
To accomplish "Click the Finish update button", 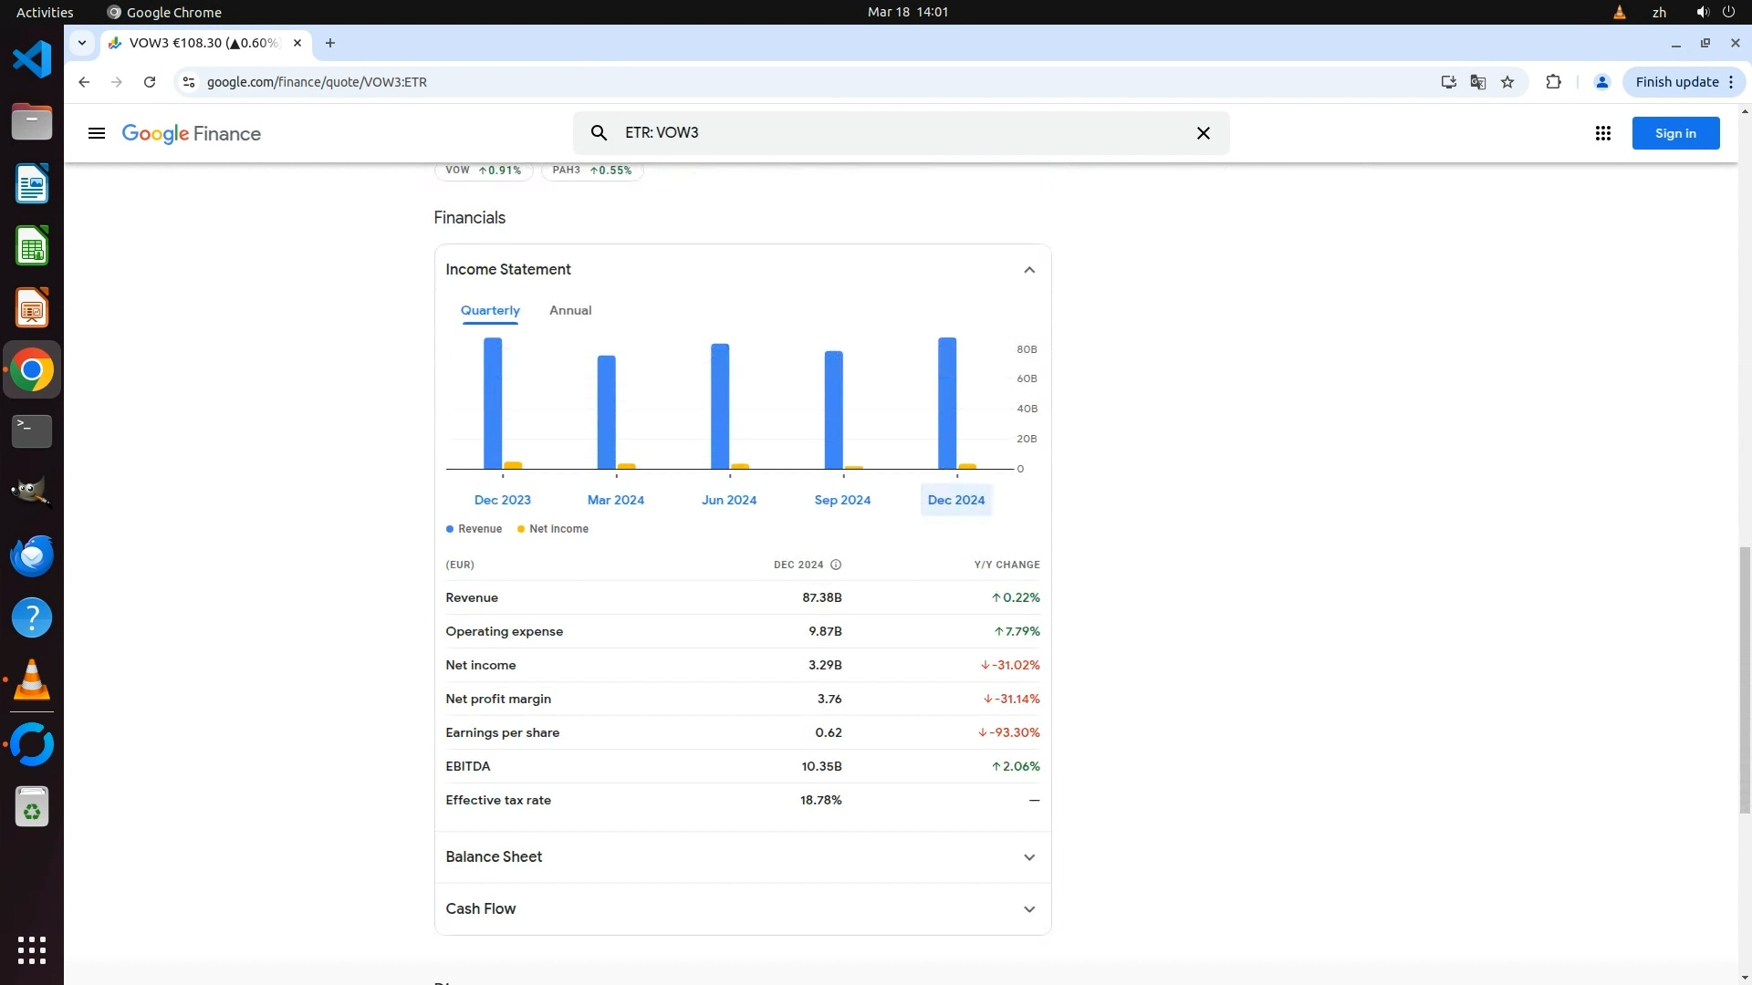I will click(1677, 82).
